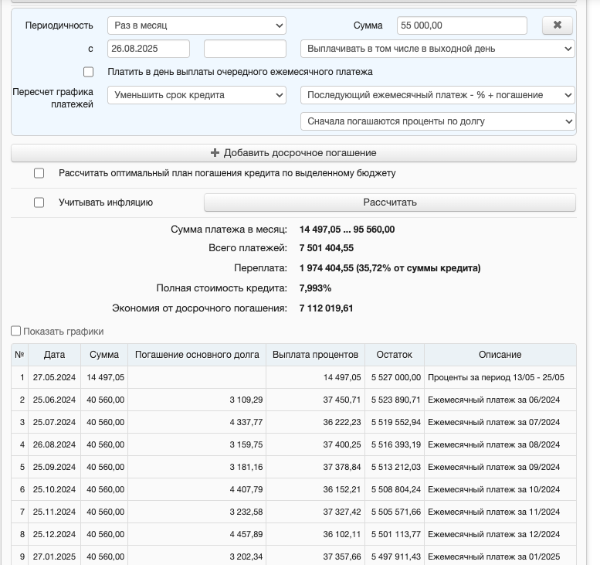Click principal value 4 407,79
Viewport: 600px width, 565px height.
pyautogui.click(x=246, y=489)
